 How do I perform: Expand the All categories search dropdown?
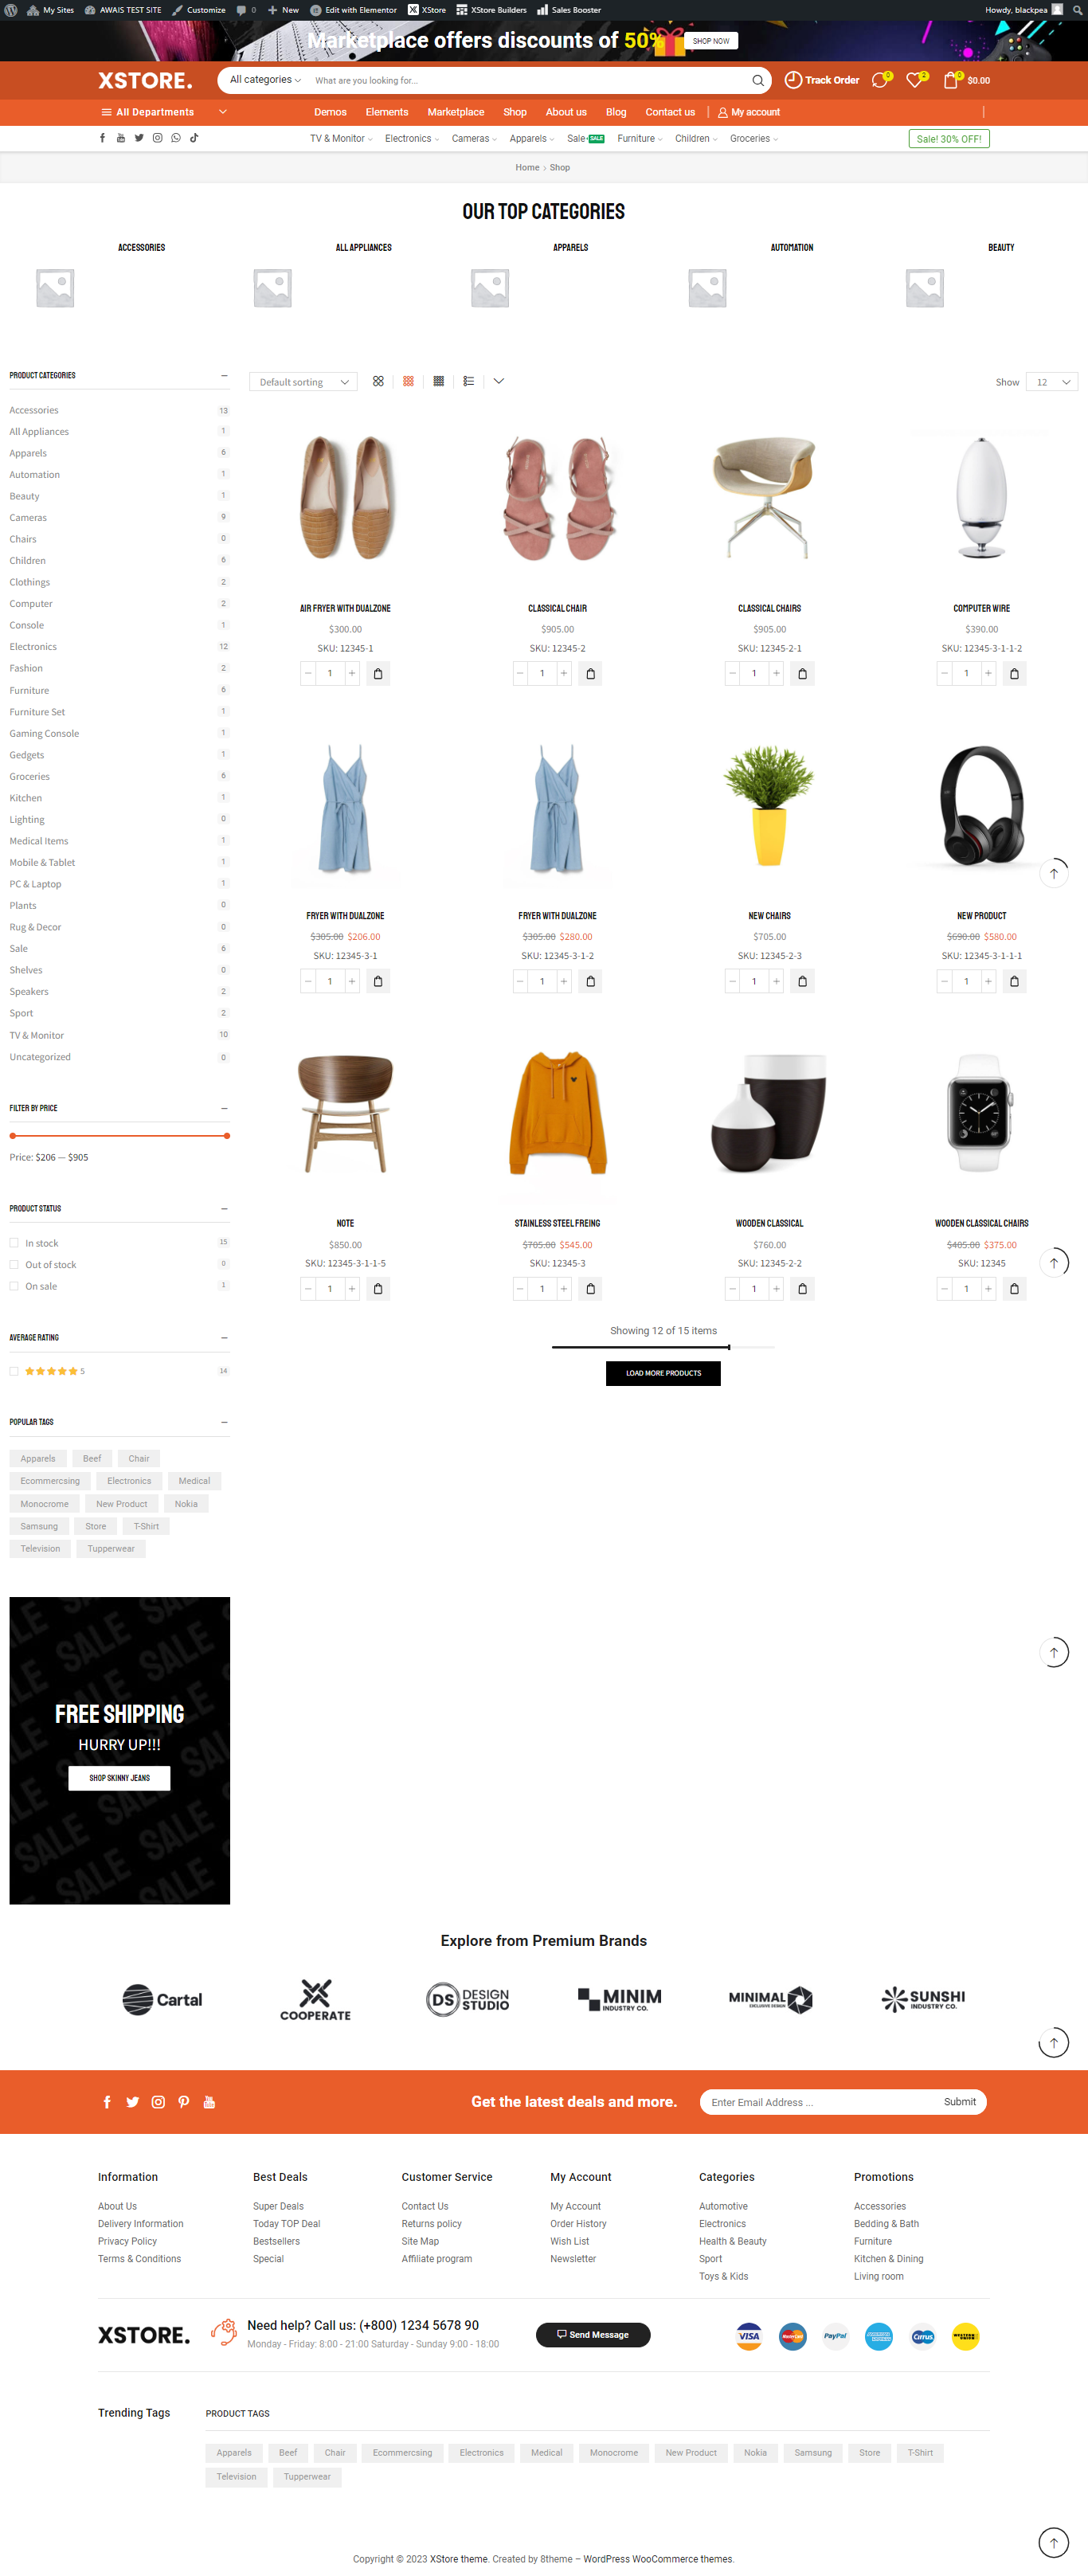click(265, 80)
